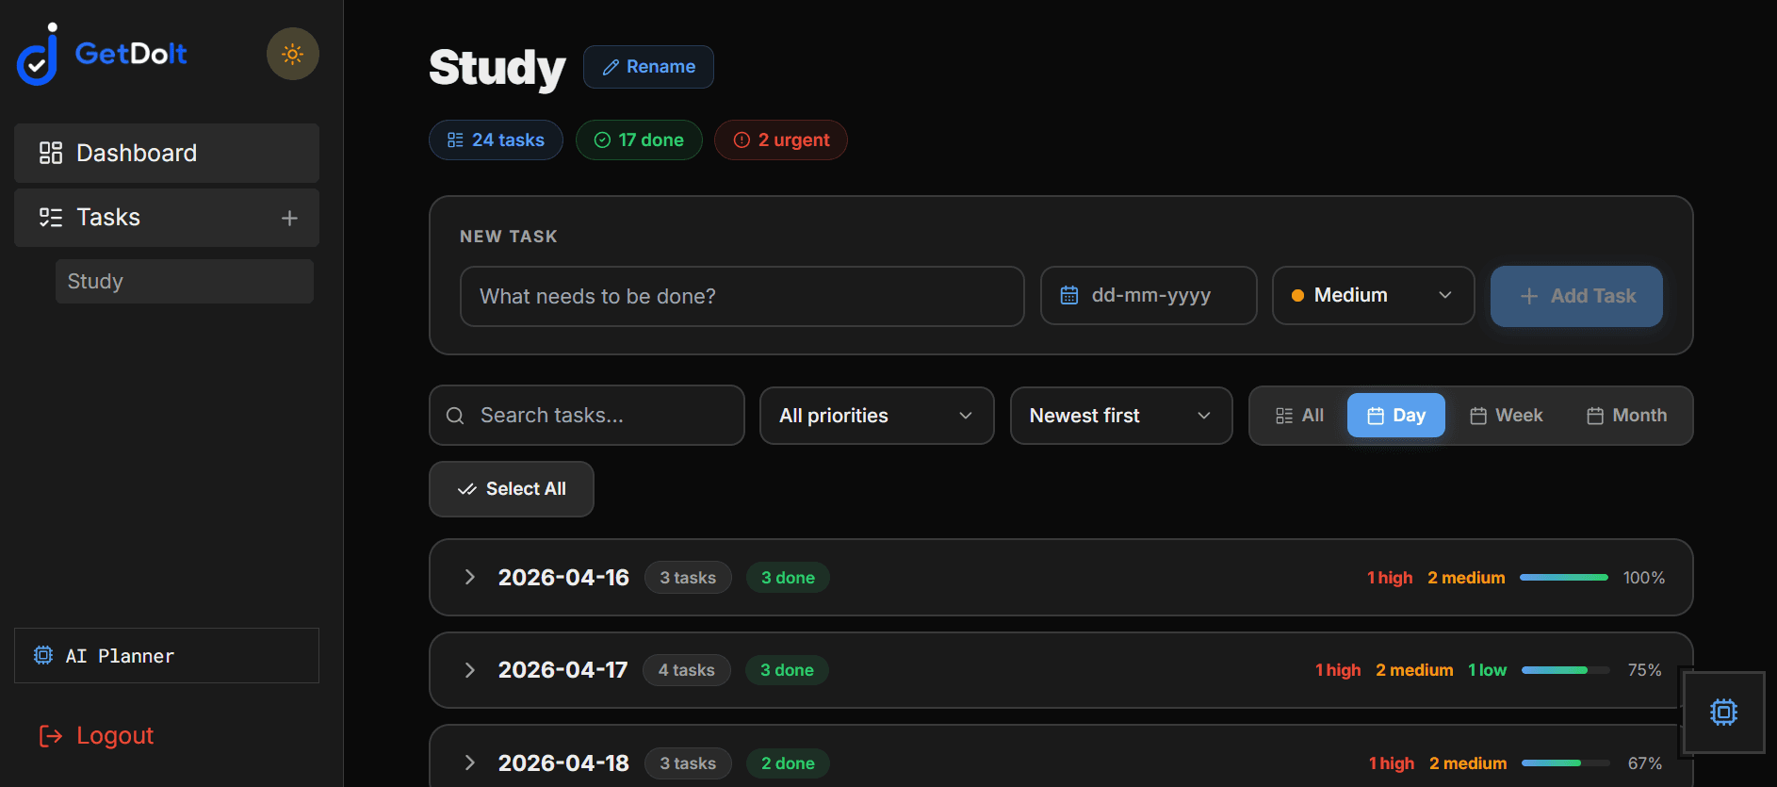Rename the Study list

point(648,67)
